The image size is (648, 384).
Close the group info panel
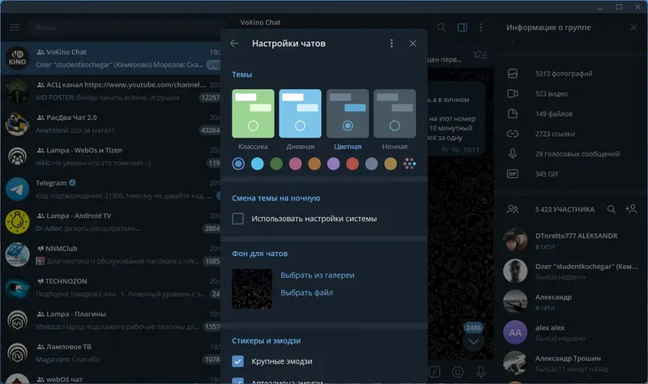coord(633,28)
